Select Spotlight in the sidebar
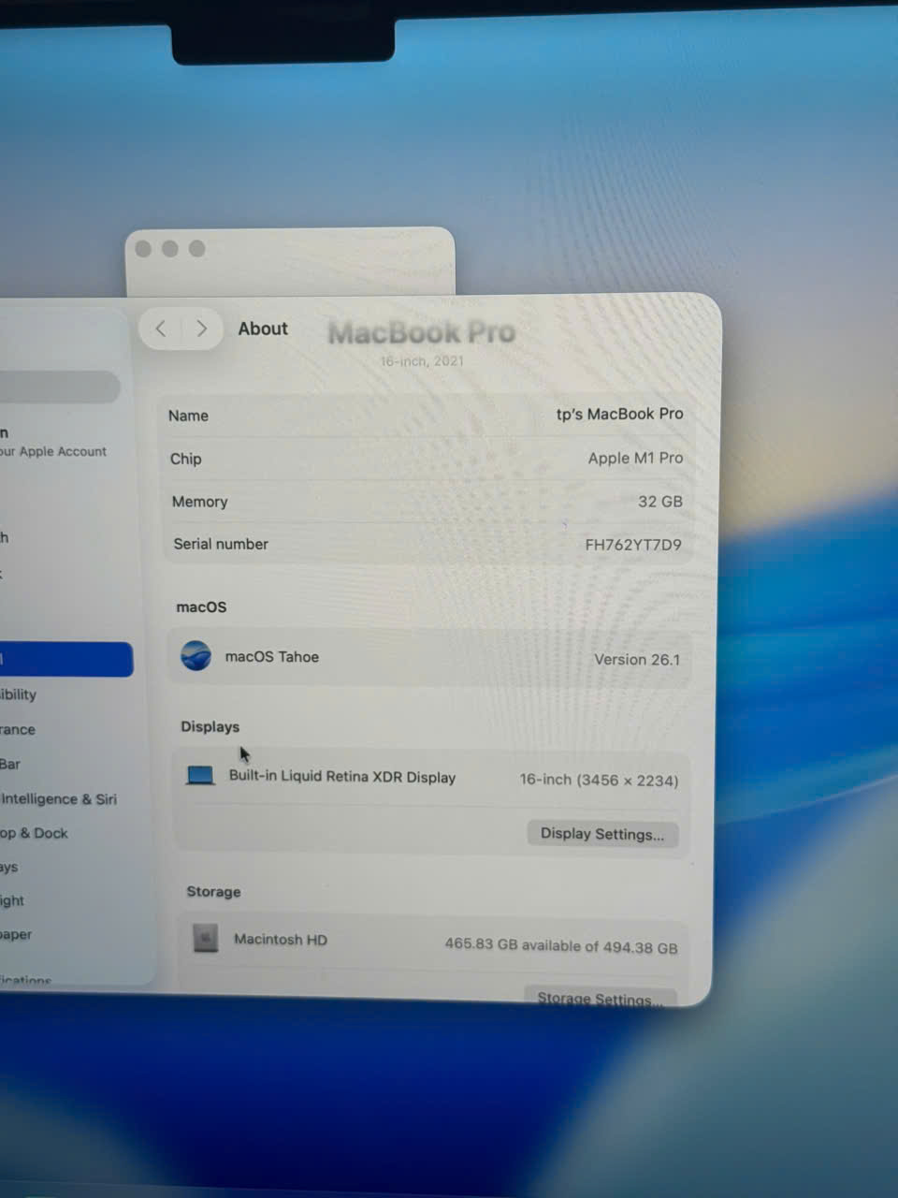Viewport: 898px width, 1198px height. (x=12, y=900)
